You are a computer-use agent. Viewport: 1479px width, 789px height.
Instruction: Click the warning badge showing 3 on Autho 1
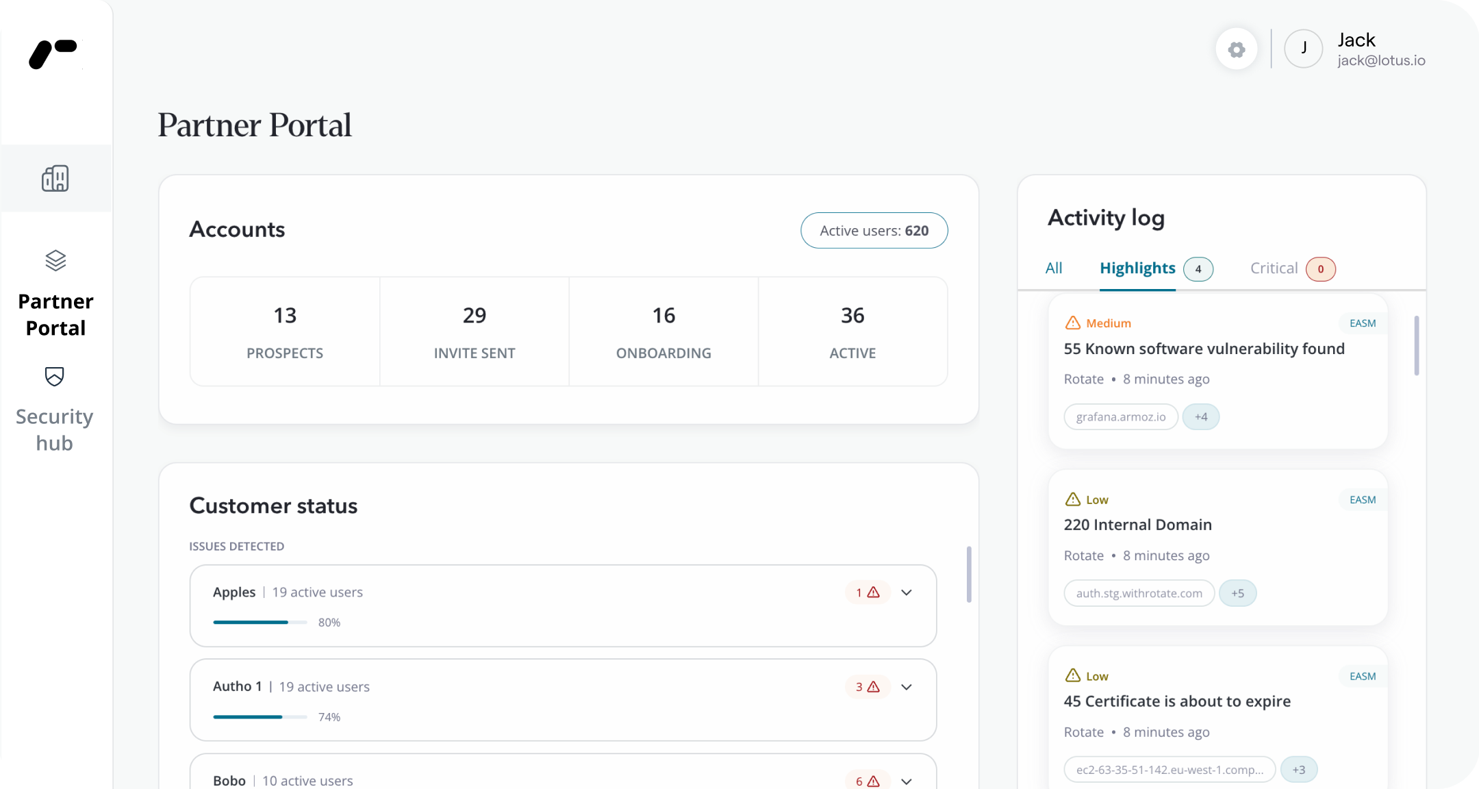pyautogui.click(x=867, y=687)
